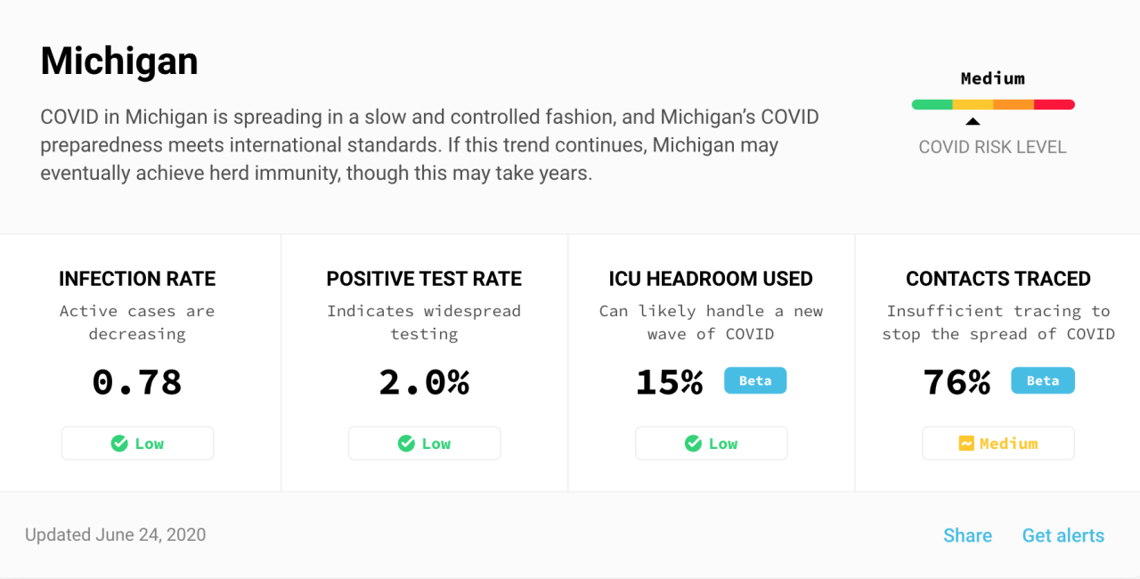Click the green checkmark icon under Positive Test Rate
Viewport: 1140px width, 579px height.
pyautogui.click(x=406, y=444)
